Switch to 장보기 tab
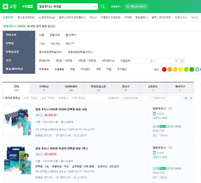 tap(126, 88)
